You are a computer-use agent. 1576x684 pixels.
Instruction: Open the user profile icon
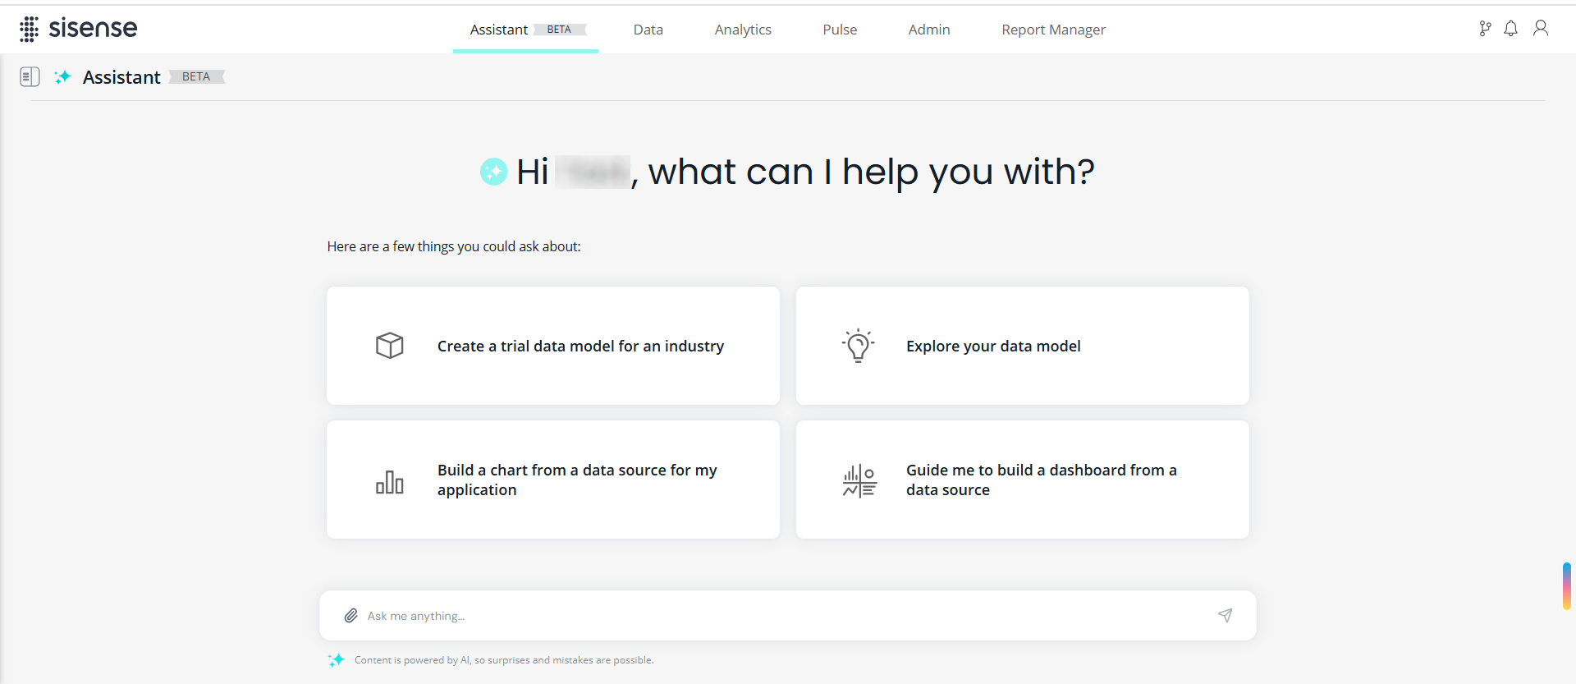coord(1541,29)
